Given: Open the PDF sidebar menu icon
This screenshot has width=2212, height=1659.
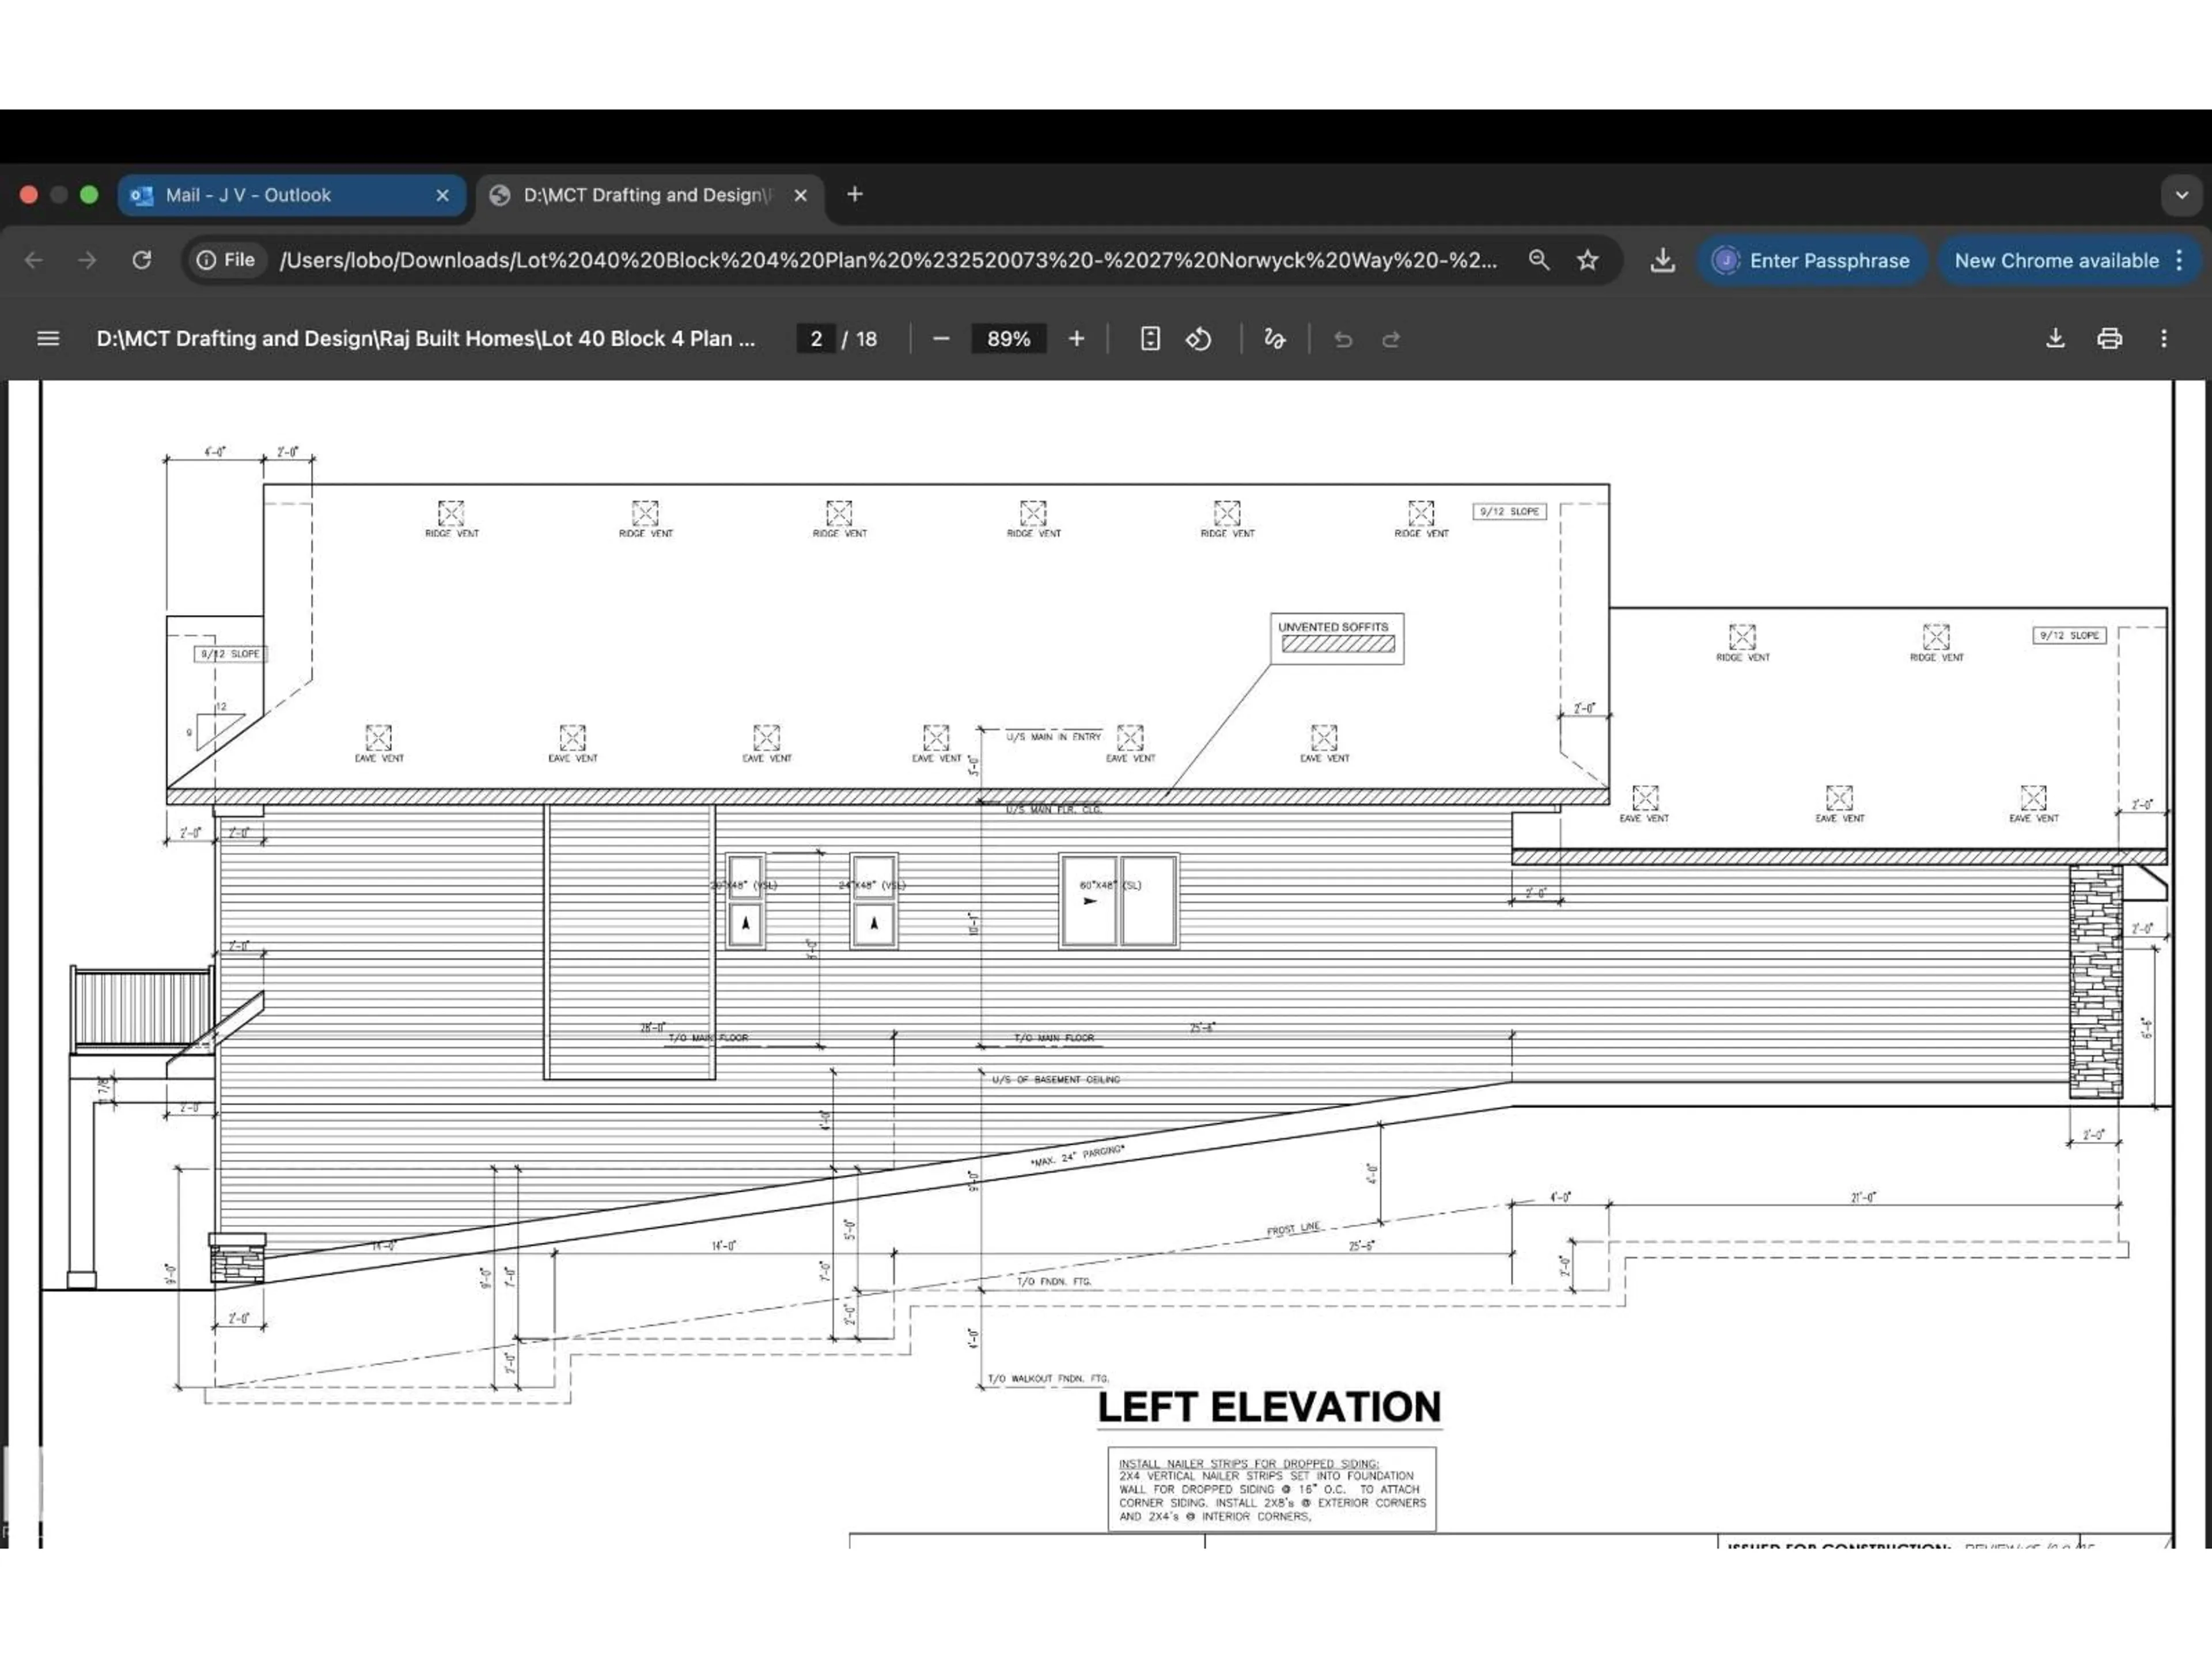Looking at the screenshot, I should [x=48, y=339].
